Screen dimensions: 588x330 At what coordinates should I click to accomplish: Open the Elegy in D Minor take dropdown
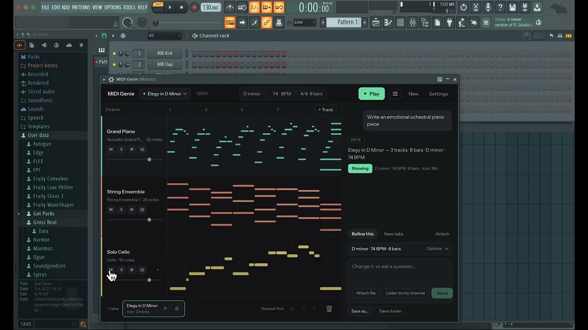click(x=165, y=94)
